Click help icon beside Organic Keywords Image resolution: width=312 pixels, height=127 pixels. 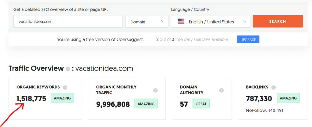pyautogui.click(x=65, y=87)
